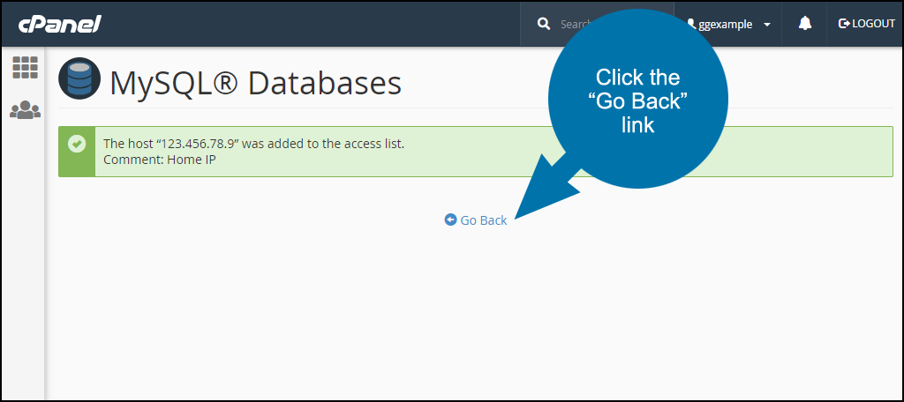Screen dimensions: 904x402
Task: Click the search magnifier icon
Action: 544,24
